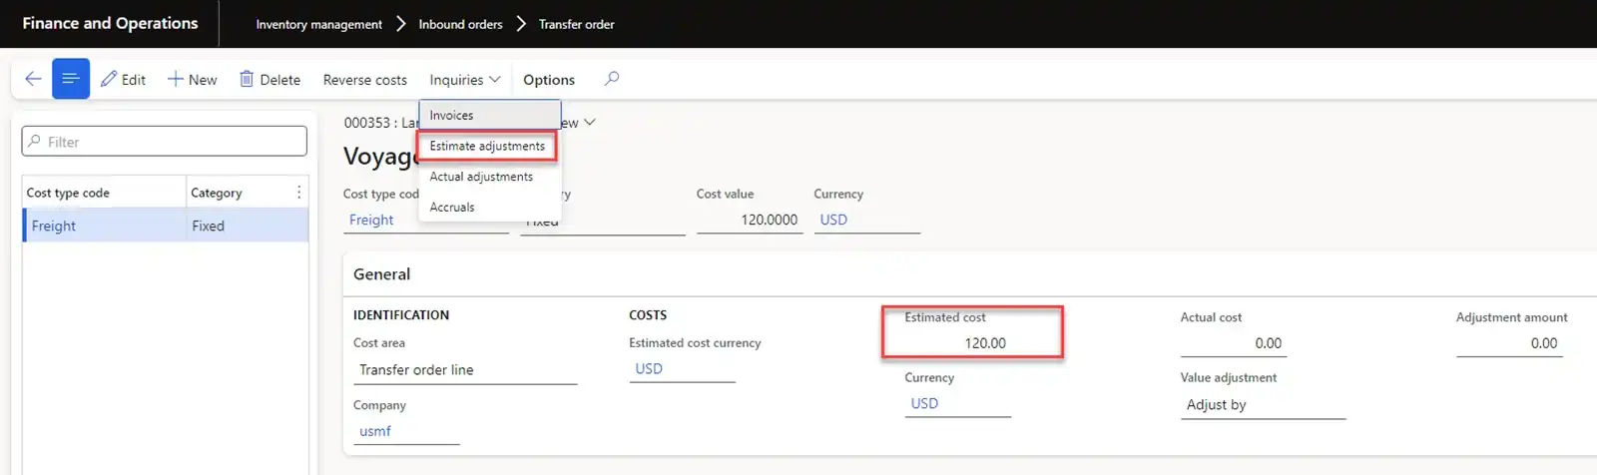
Task: Click the New plus button
Action: coord(192,80)
